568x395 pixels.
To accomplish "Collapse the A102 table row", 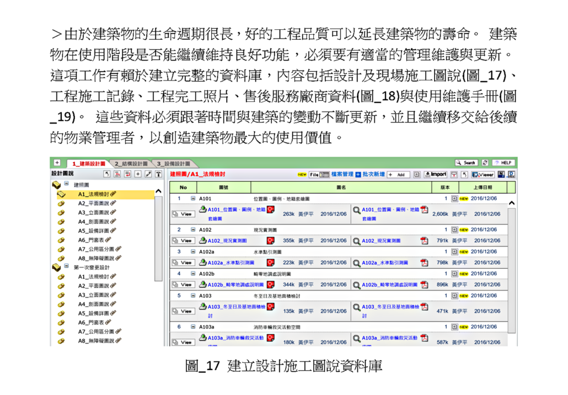I will 193,229.
